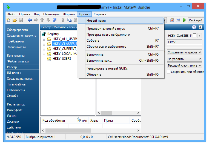Viewport: 215px width, 146px height.
Task: Choose 'Сборка всего выбранного' menu item
Action: pyautogui.click(x=121, y=47)
